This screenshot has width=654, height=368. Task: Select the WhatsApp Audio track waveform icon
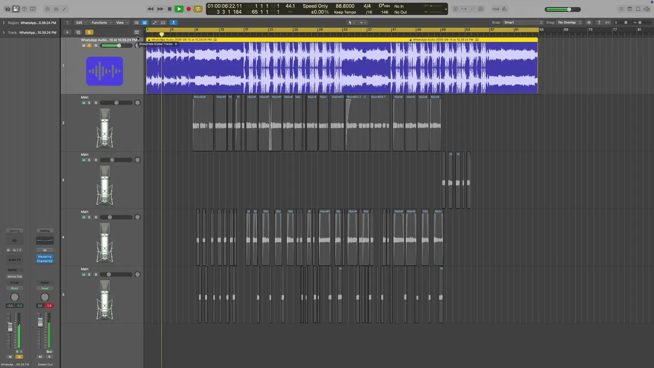click(x=105, y=71)
